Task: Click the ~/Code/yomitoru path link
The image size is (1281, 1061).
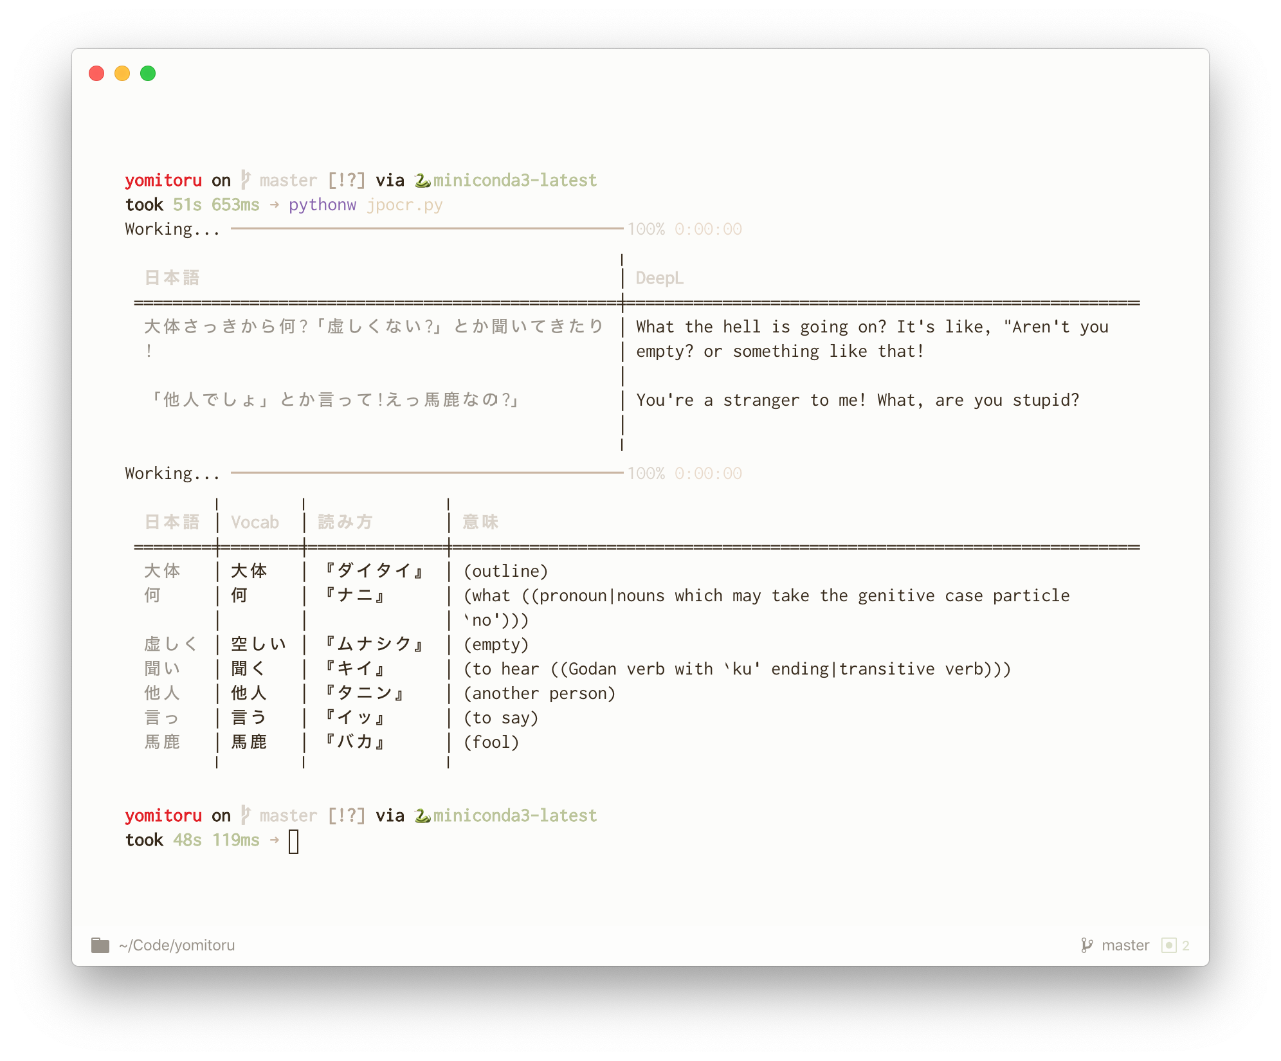Action: pos(177,945)
